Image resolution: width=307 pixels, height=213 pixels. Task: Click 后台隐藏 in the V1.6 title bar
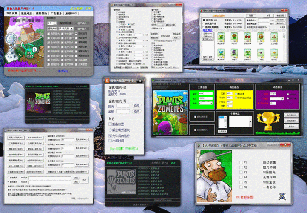[77, 9]
